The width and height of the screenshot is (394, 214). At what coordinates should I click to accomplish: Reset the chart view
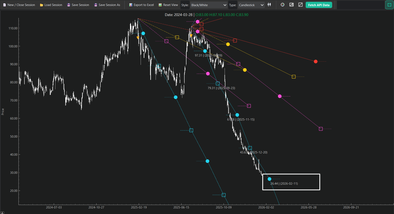[168, 5]
